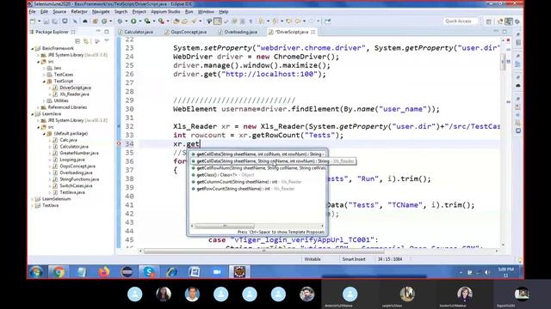The height and width of the screenshot is (309, 551).
Task: Collapse the (default package) node
Action: click(44, 134)
